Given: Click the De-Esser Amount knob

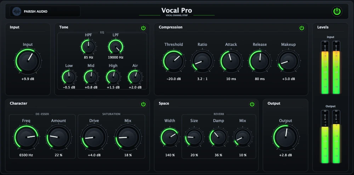Looking at the screenshot, I should point(58,137).
